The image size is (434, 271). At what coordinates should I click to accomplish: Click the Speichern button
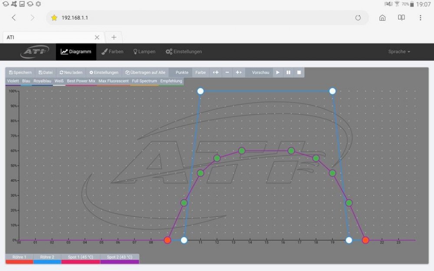(x=20, y=72)
